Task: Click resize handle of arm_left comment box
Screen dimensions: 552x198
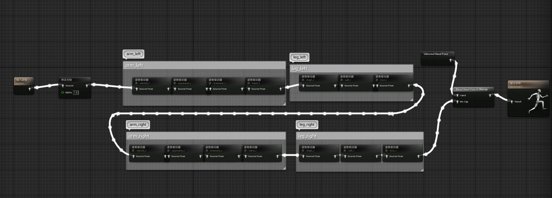Action: point(284,104)
